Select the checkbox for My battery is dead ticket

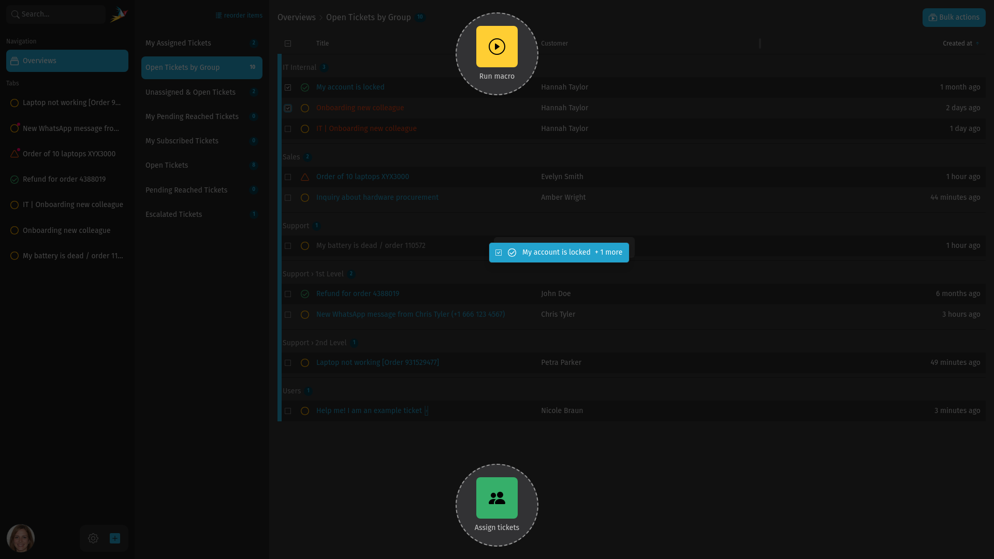coord(288,246)
